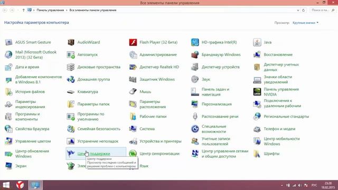This screenshot has height=190, width=338.
Task: Open the Региональные стандарты link
Action: point(286,117)
